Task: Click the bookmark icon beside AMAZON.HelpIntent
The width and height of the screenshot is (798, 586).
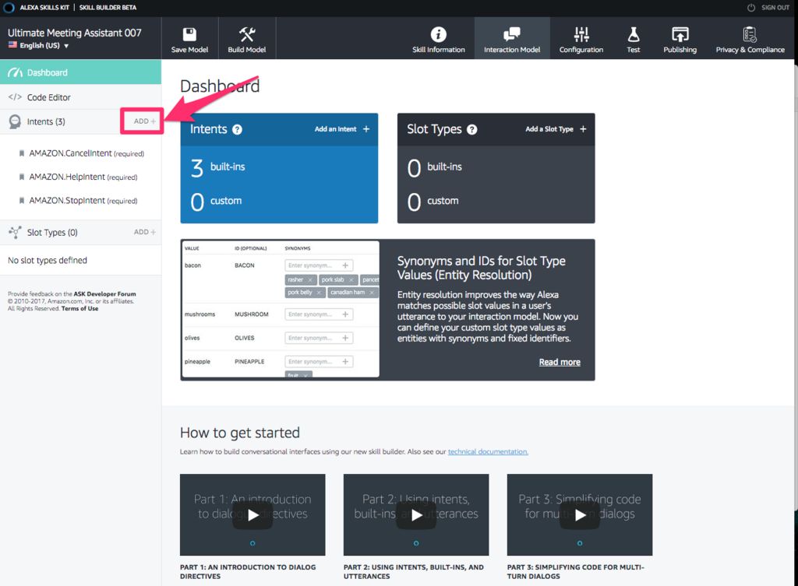Action: tap(21, 177)
